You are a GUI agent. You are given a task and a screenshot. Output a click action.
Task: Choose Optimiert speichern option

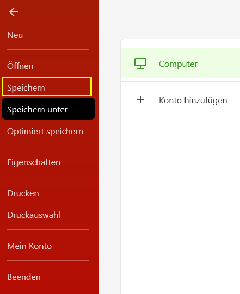click(45, 132)
